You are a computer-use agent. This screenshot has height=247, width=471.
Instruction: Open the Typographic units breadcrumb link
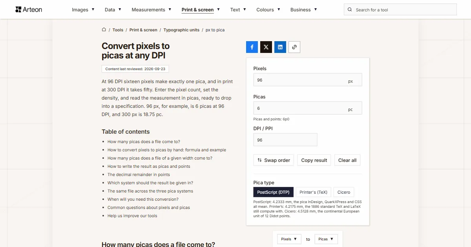pyautogui.click(x=181, y=30)
